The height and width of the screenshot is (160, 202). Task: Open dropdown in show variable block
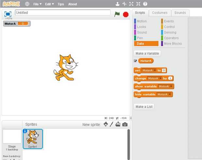[165, 86]
